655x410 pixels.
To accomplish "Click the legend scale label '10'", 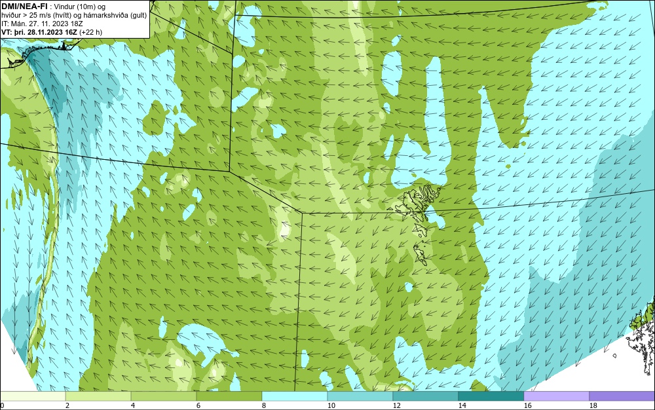I will click(x=331, y=405).
